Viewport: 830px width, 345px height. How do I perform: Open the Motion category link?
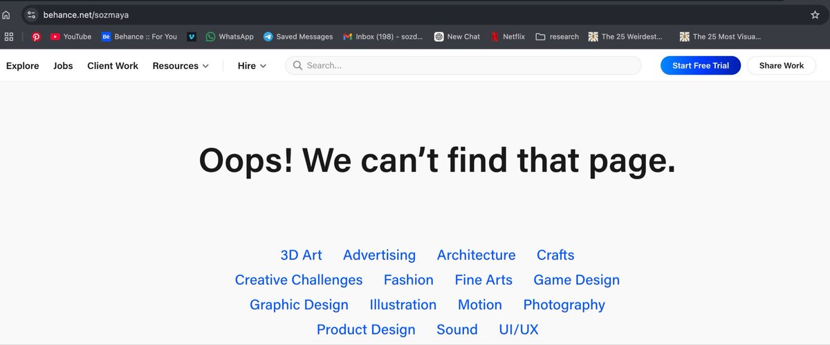[x=480, y=305]
